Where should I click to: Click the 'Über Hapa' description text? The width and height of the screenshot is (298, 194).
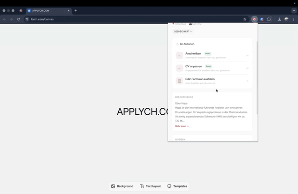(x=181, y=104)
